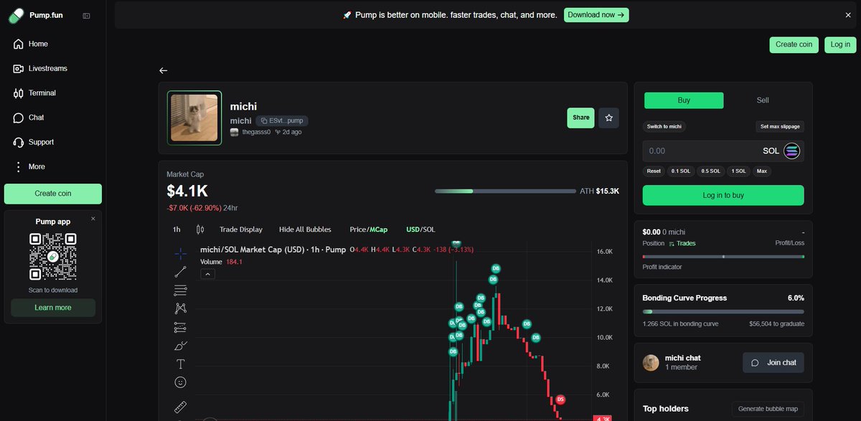861x421 pixels.
Task: Select the 1 SOL preset
Action: click(738, 171)
